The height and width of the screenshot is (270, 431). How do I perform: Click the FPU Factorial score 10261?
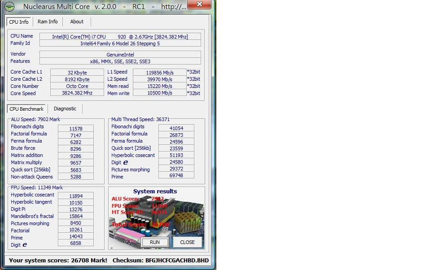click(x=76, y=230)
